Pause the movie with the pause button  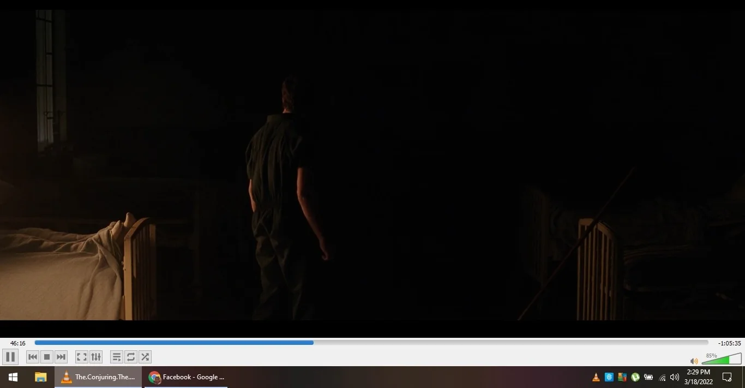coord(10,357)
